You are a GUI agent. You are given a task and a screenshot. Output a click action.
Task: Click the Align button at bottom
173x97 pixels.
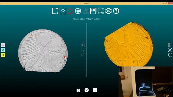point(78,90)
